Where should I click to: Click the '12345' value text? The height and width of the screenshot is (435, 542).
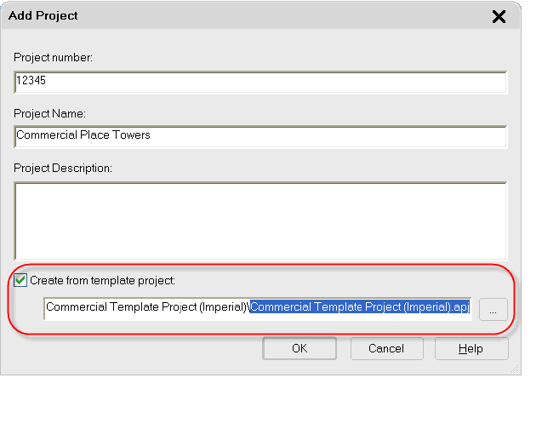click(x=31, y=82)
